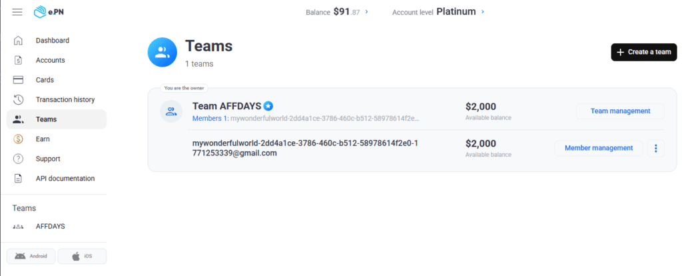682x276 pixels.
Task: Click the Create a team button
Action: pos(643,52)
